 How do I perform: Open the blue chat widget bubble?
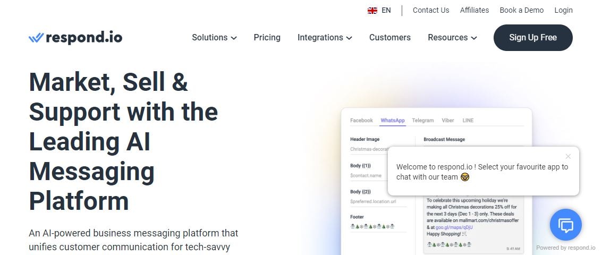(x=565, y=225)
